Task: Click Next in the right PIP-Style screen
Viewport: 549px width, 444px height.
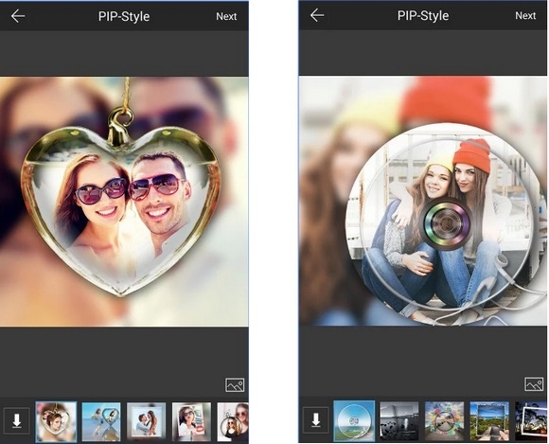Action: pos(525,16)
